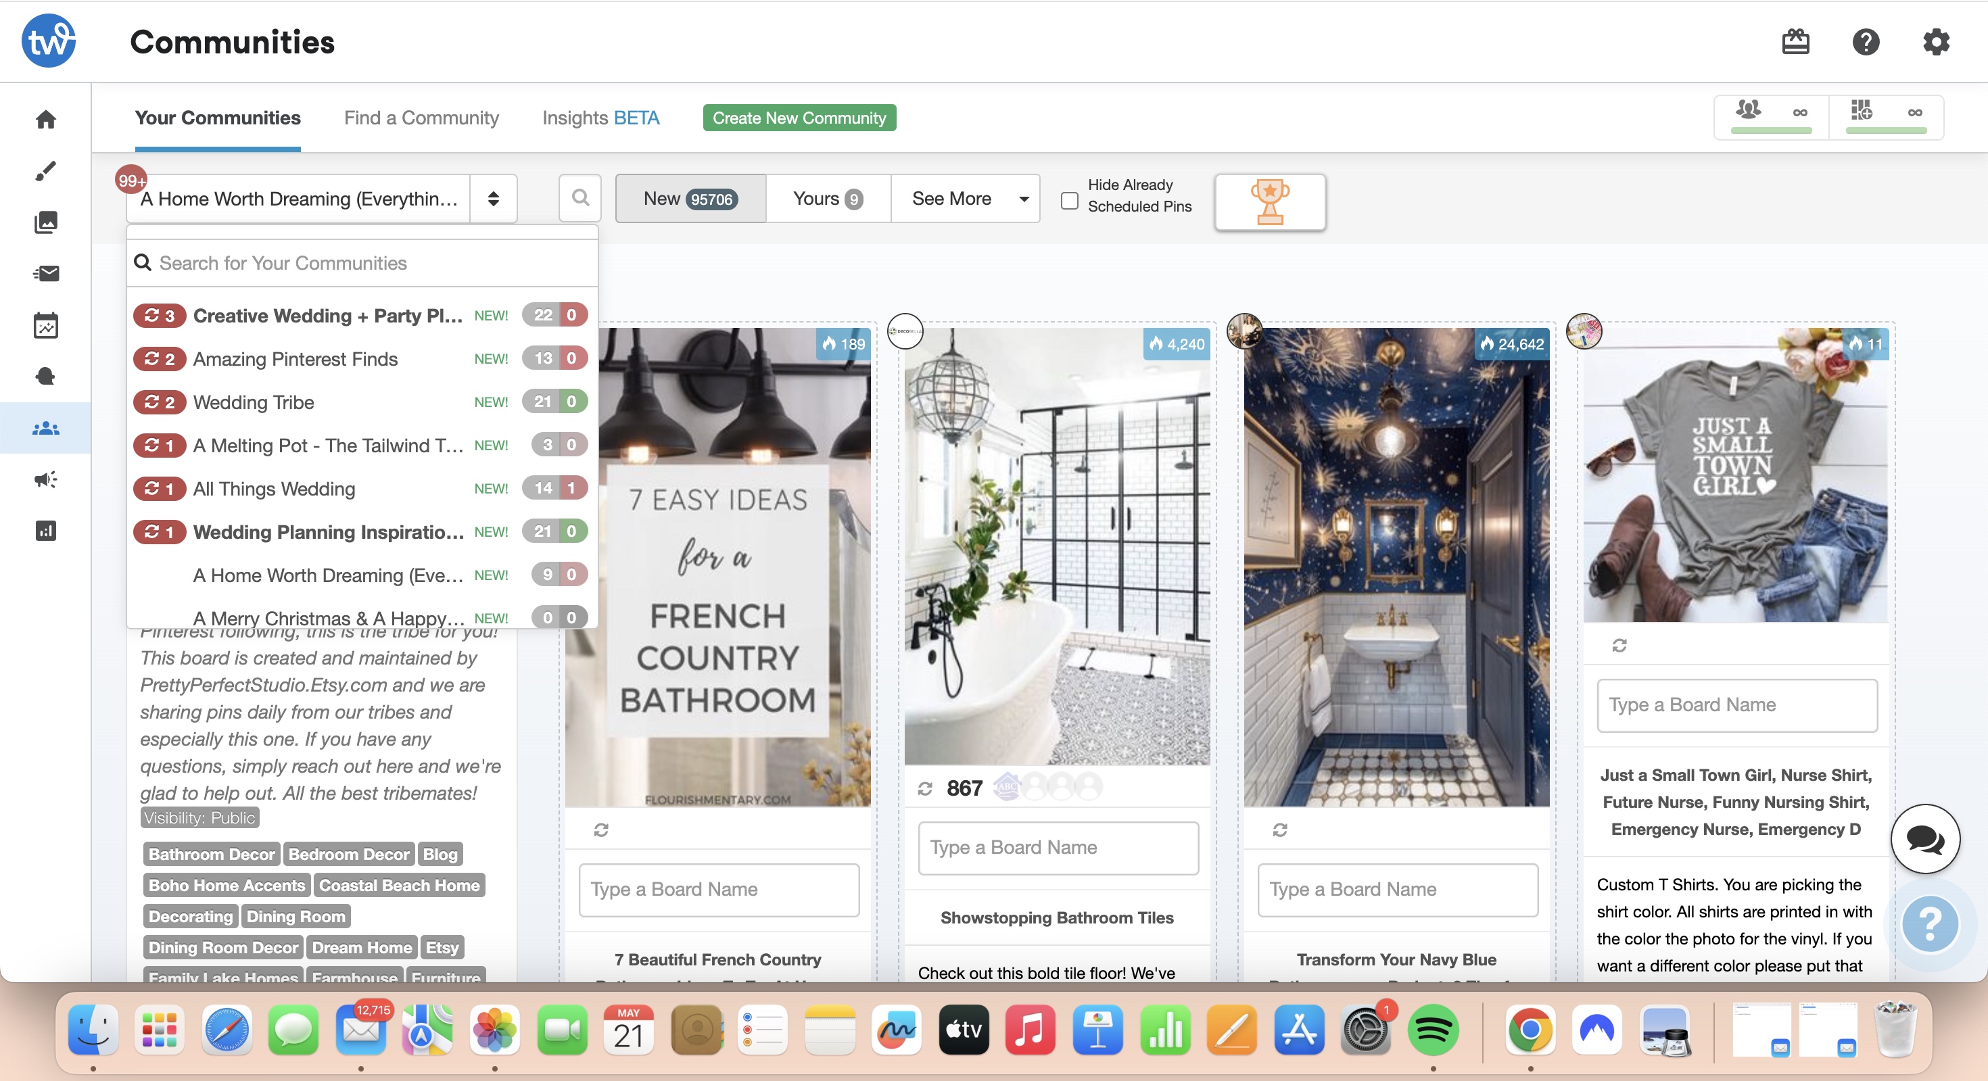Open the calendar schedule icon in sidebar
This screenshot has height=1081, width=1988.
pos(45,325)
